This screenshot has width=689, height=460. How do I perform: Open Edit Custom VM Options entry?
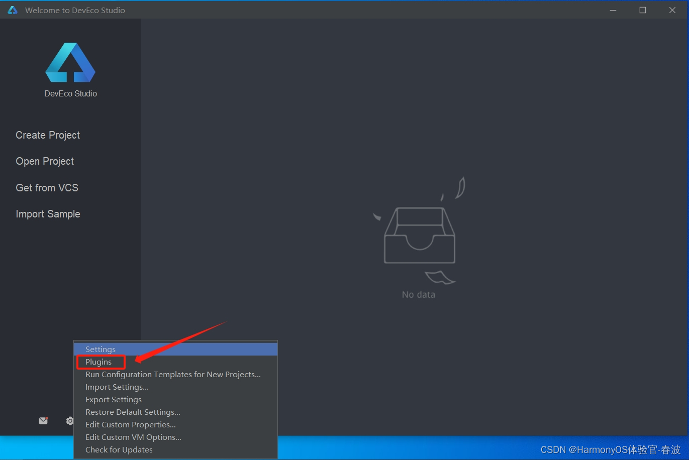click(175, 437)
